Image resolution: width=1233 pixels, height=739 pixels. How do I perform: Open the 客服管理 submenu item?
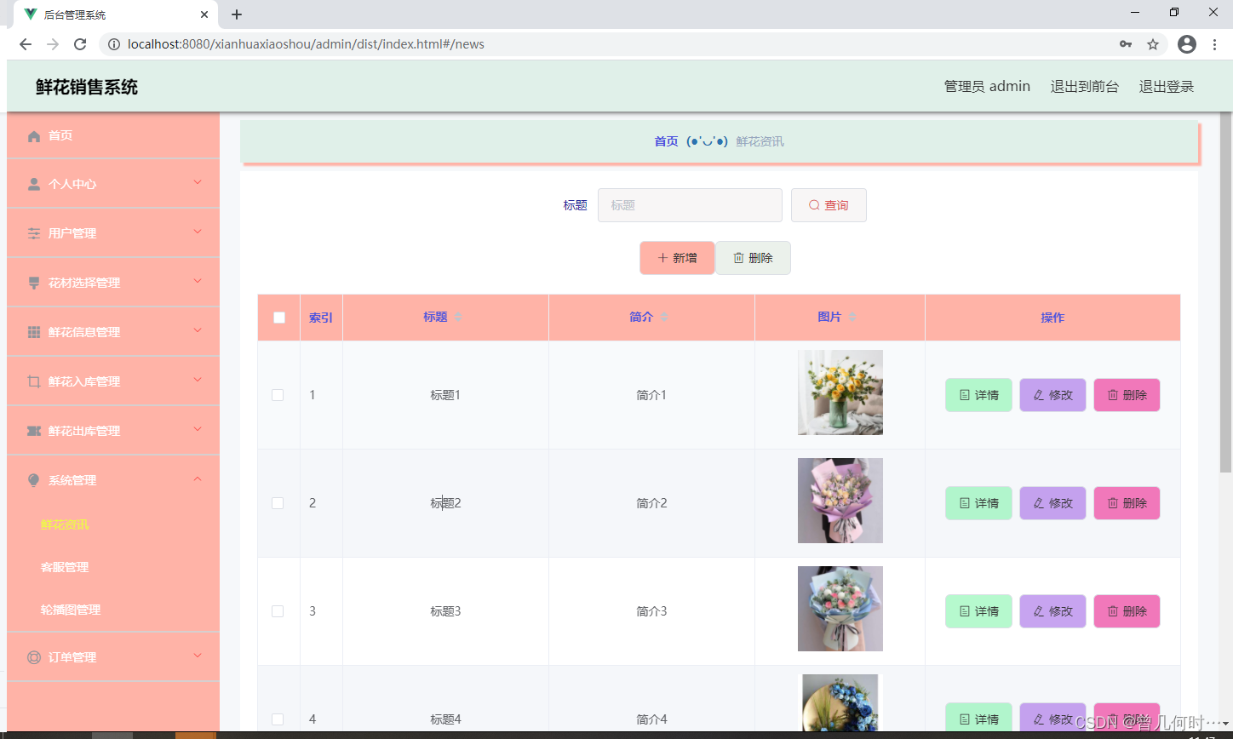[65, 567]
